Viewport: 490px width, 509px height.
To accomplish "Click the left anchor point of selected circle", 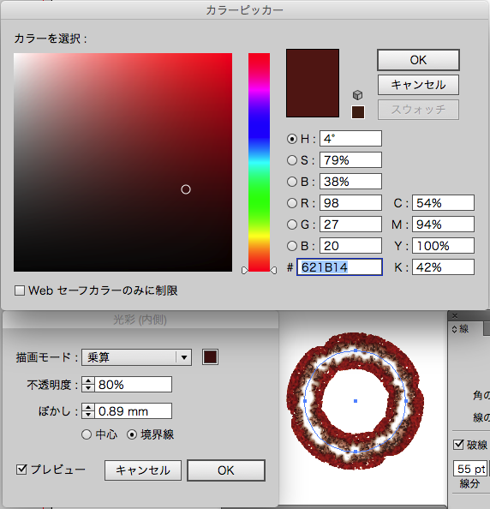I will [x=305, y=401].
